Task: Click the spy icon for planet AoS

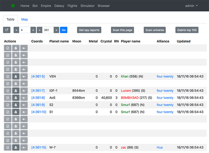Action: (16, 98)
